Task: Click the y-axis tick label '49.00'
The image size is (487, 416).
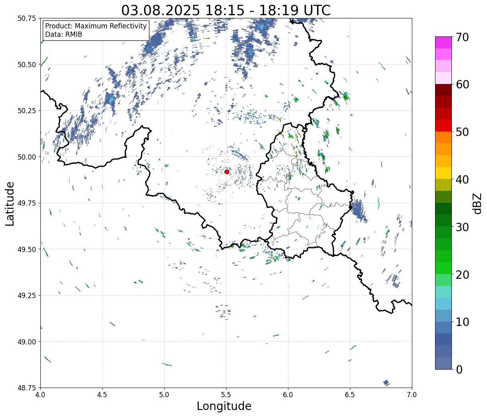Action: (x=27, y=342)
